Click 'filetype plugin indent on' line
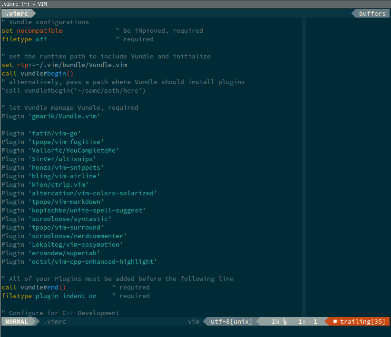This screenshot has height=337, width=391. tap(49, 296)
